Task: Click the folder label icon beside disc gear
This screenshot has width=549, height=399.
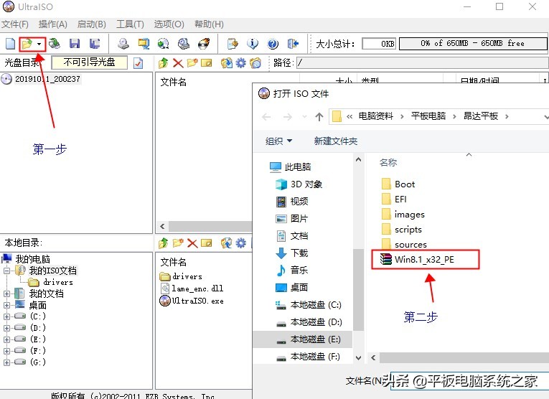Action: tap(255, 63)
